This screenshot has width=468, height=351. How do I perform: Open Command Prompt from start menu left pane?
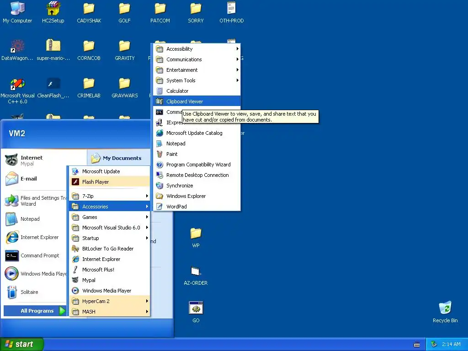[34, 256]
